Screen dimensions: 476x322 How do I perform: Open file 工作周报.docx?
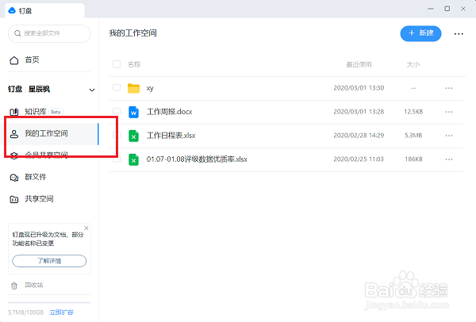click(x=170, y=112)
